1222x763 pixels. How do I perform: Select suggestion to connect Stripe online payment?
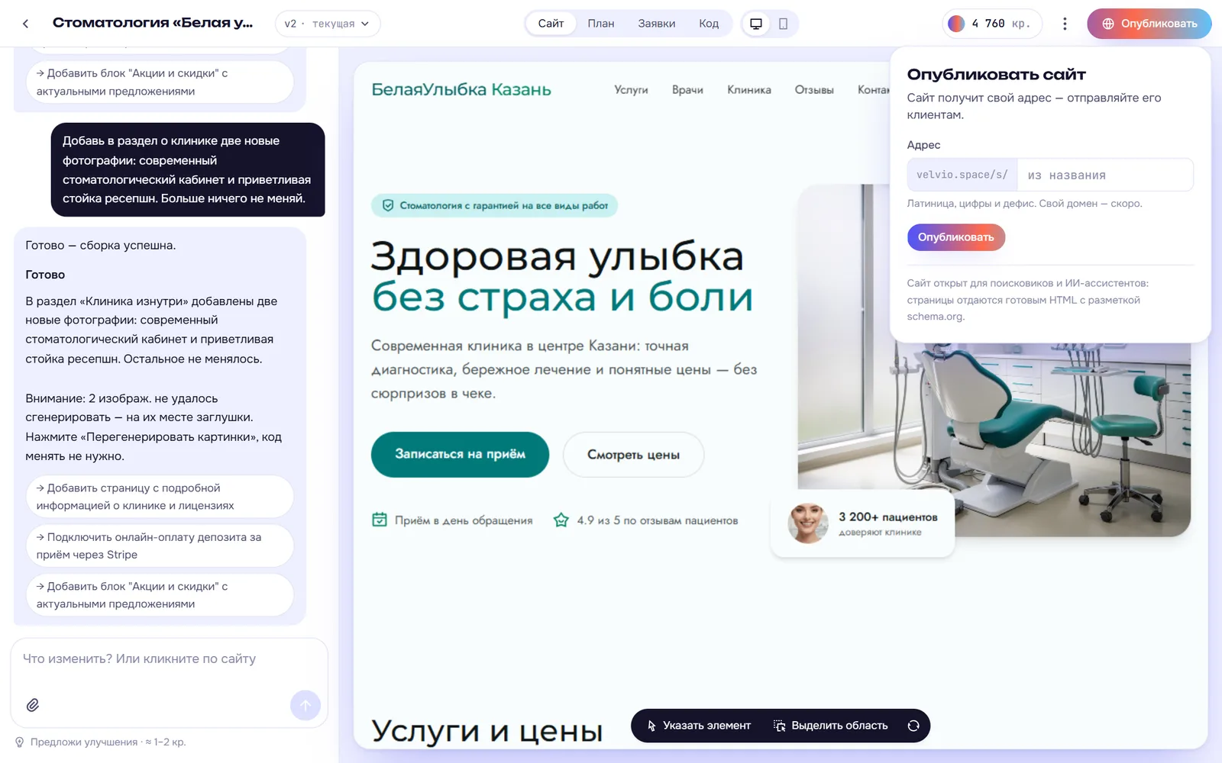[x=160, y=546]
